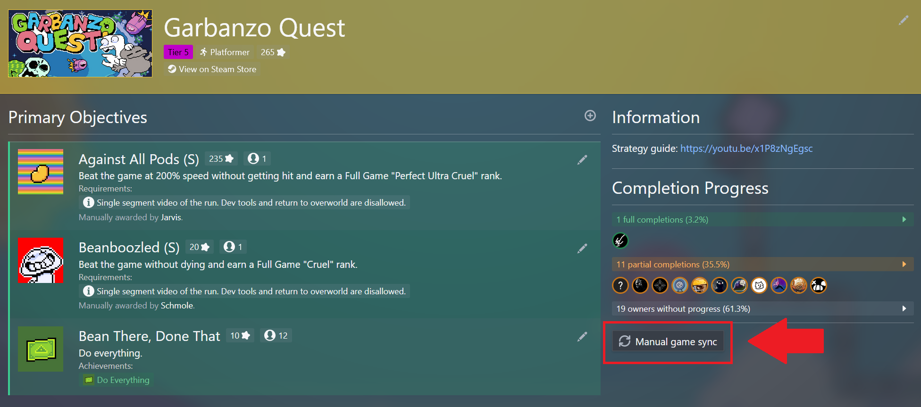The height and width of the screenshot is (407, 921).
Task: Click the white cat avatar in partial completions
Action: (759, 285)
